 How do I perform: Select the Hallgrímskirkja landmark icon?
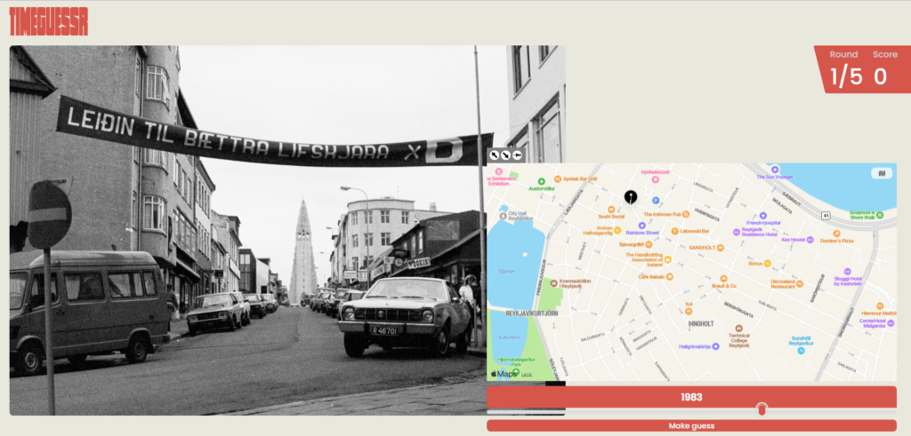716,346
